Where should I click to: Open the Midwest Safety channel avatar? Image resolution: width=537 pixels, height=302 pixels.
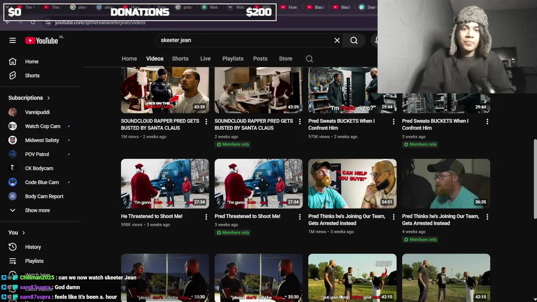[13, 140]
